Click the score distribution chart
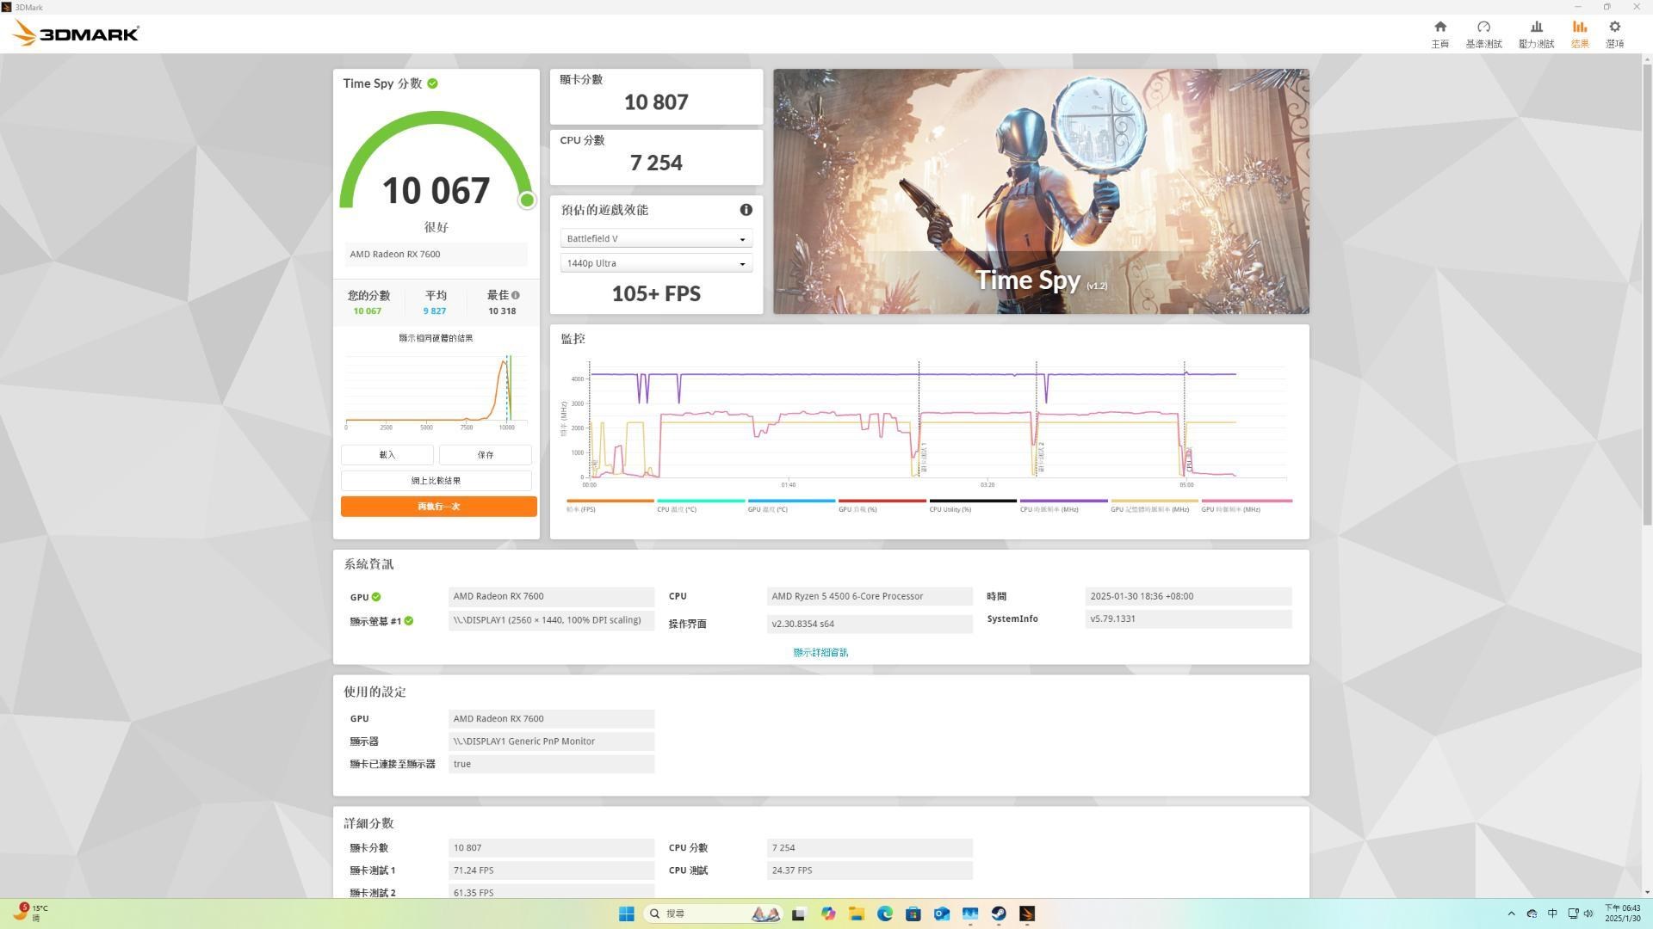 point(436,391)
